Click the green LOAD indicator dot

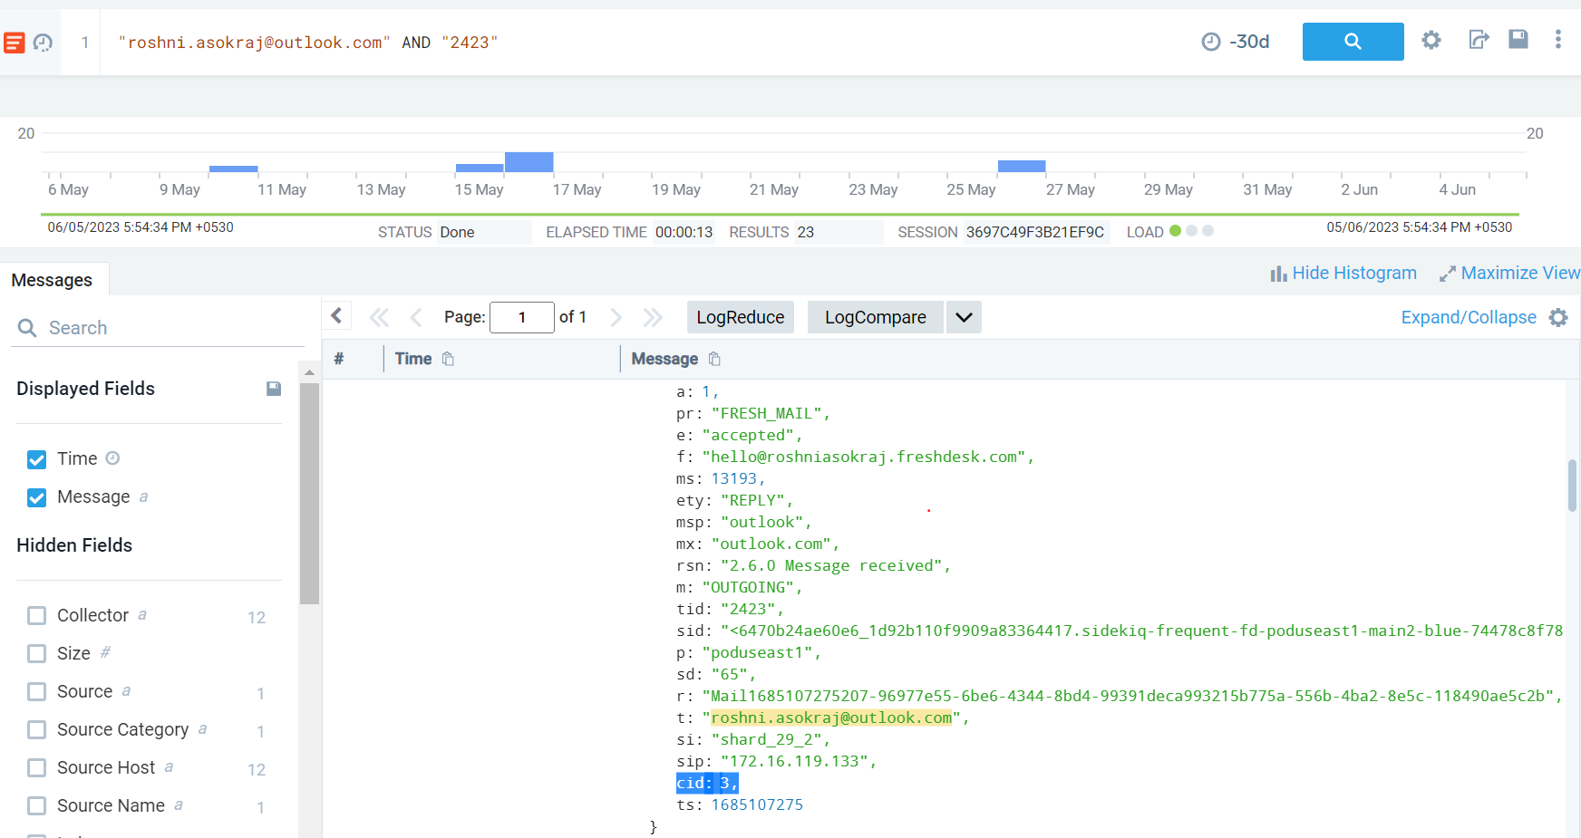(1176, 231)
